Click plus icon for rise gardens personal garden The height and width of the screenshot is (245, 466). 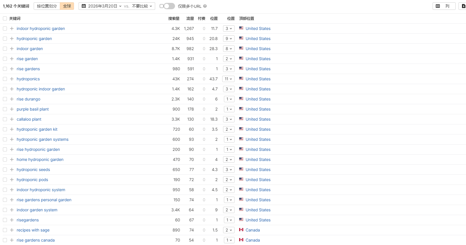pos(12,200)
